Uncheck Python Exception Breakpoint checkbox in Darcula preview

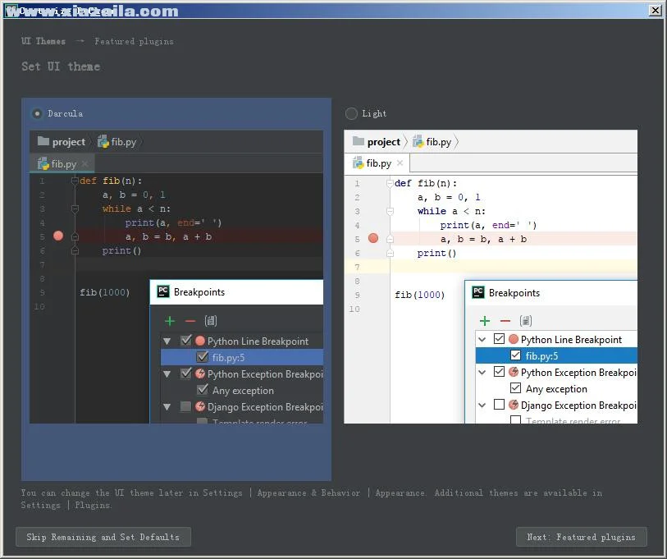coord(186,373)
